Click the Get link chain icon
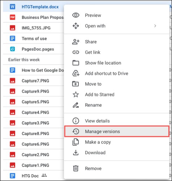This screenshot has width=172, height=181. [x=76, y=52]
